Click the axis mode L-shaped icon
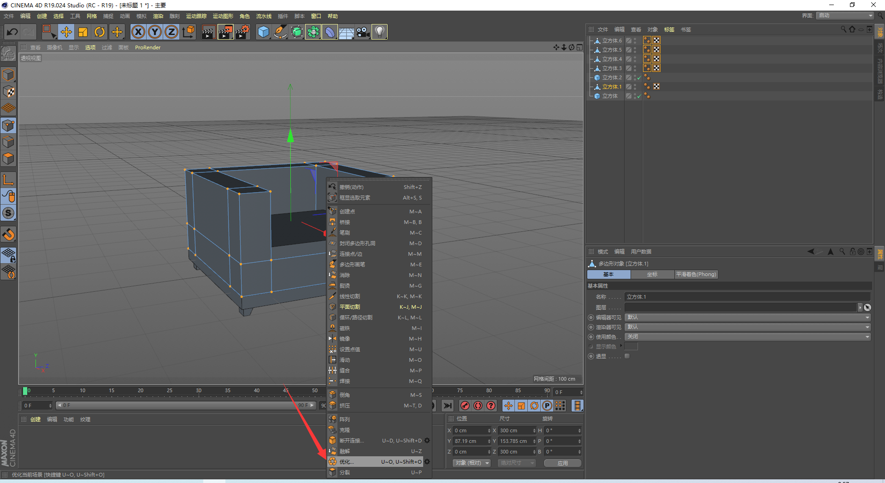Viewport: 885px width, 483px height. coord(9,179)
